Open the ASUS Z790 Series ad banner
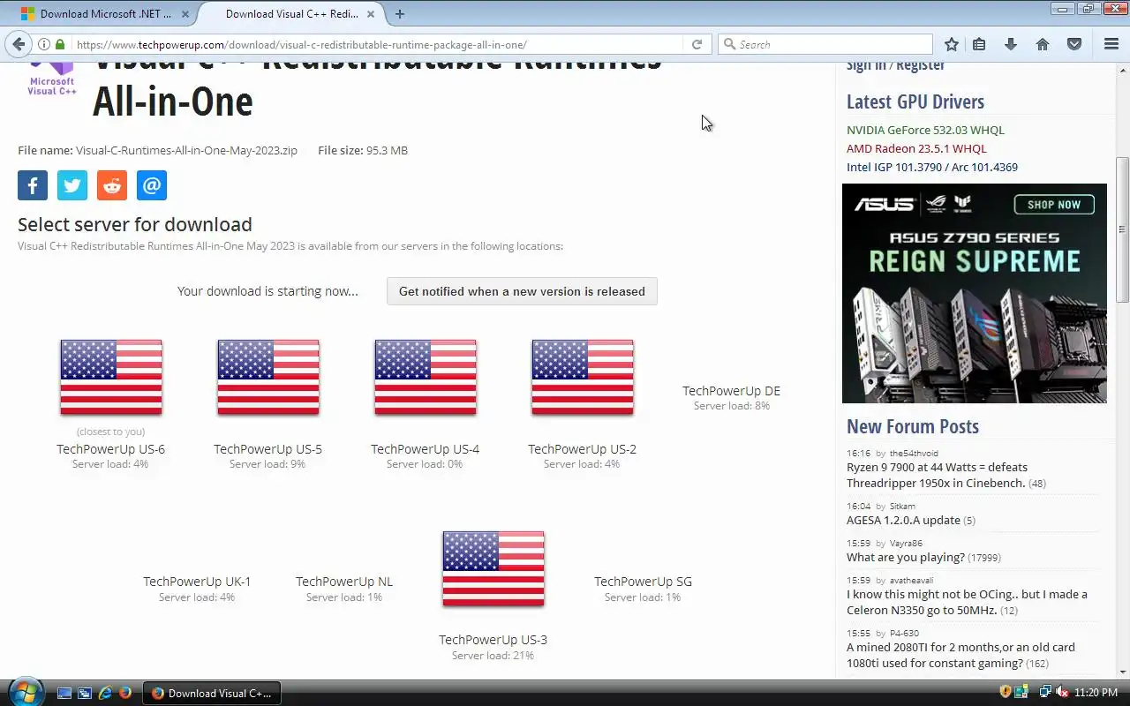 pyautogui.click(x=975, y=293)
